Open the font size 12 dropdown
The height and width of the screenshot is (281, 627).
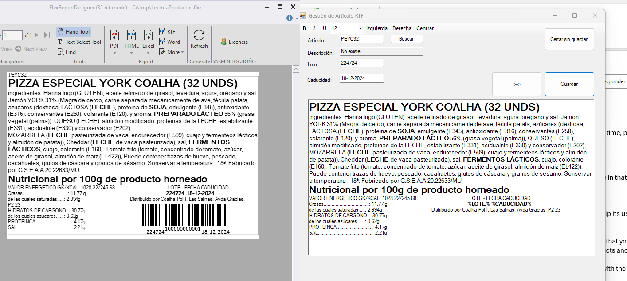pos(361,28)
